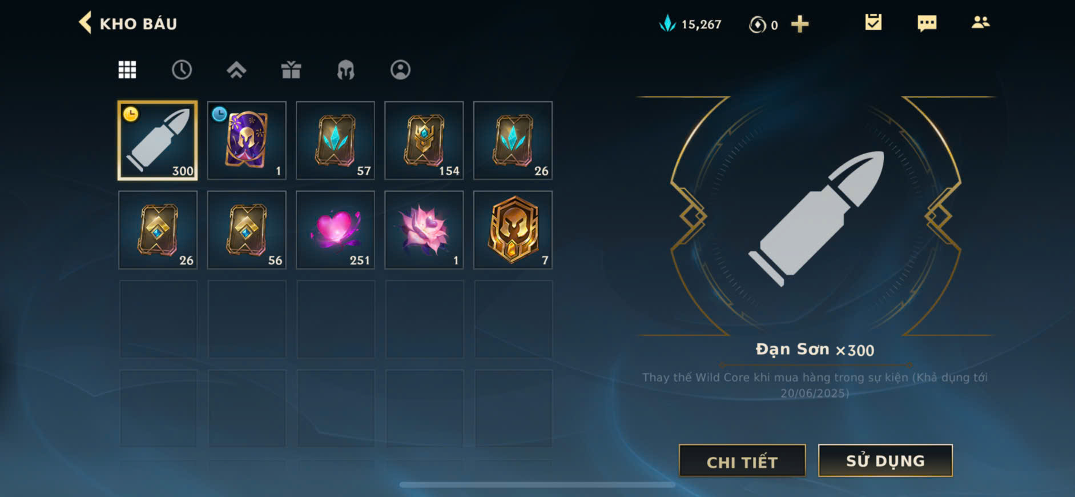Open the double-chevron upgrade filter tab
The height and width of the screenshot is (497, 1075).
click(x=236, y=70)
